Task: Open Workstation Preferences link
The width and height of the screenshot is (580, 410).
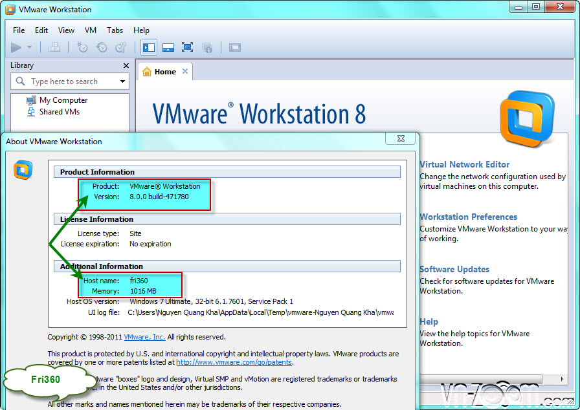Action: coord(468,217)
